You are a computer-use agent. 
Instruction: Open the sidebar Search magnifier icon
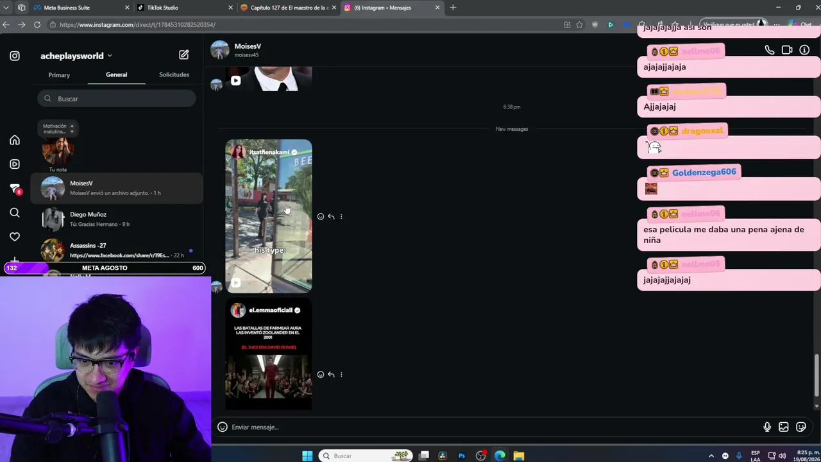click(15, 212)
